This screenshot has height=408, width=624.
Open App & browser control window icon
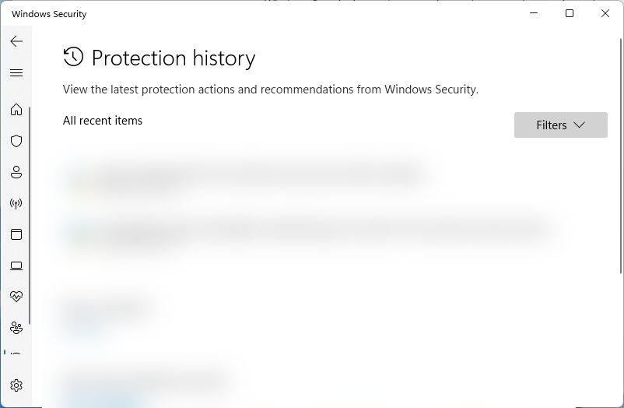coord(16,234)
